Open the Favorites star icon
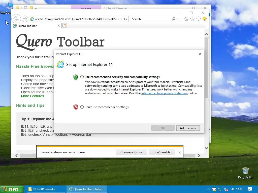258x193 pixels. point(192,19)
